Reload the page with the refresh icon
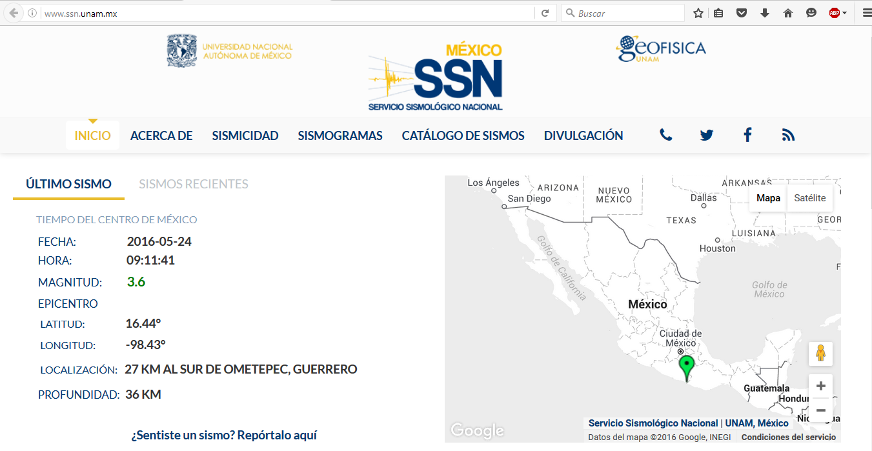Viewport: 872px width, 451px height. (x=544, y=12)
